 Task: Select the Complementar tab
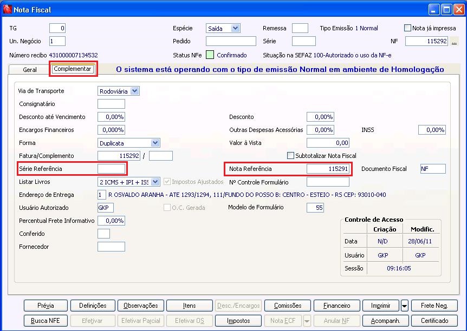pyautogui.click(x=73, y=69)
